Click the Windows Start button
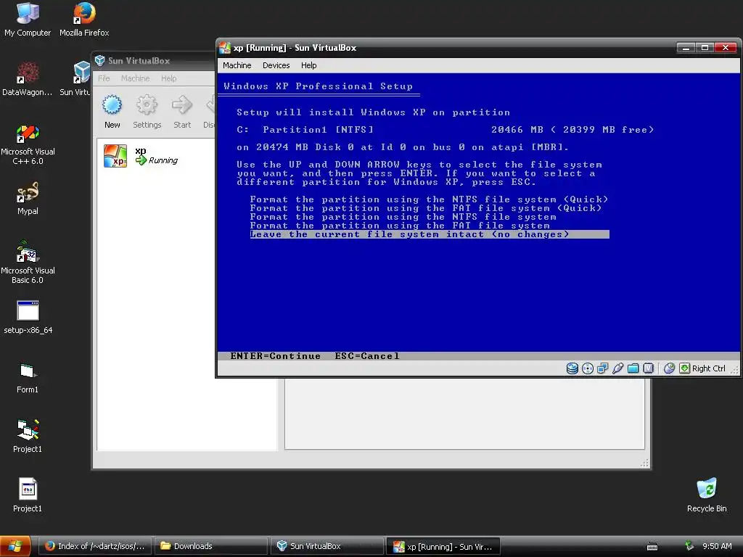The width and height of the screenshot is (743, 557). 15,546
